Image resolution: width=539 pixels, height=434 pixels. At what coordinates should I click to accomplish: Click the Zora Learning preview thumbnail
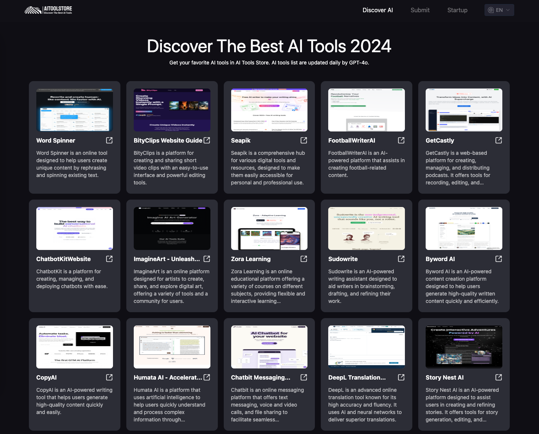point(269,228)
